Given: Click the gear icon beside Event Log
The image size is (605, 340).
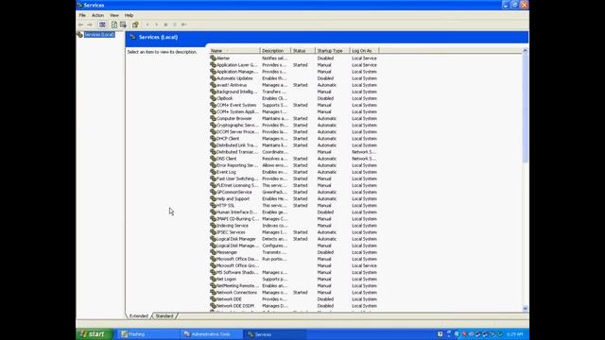Looking at the screenshot, I should (213, 172).
